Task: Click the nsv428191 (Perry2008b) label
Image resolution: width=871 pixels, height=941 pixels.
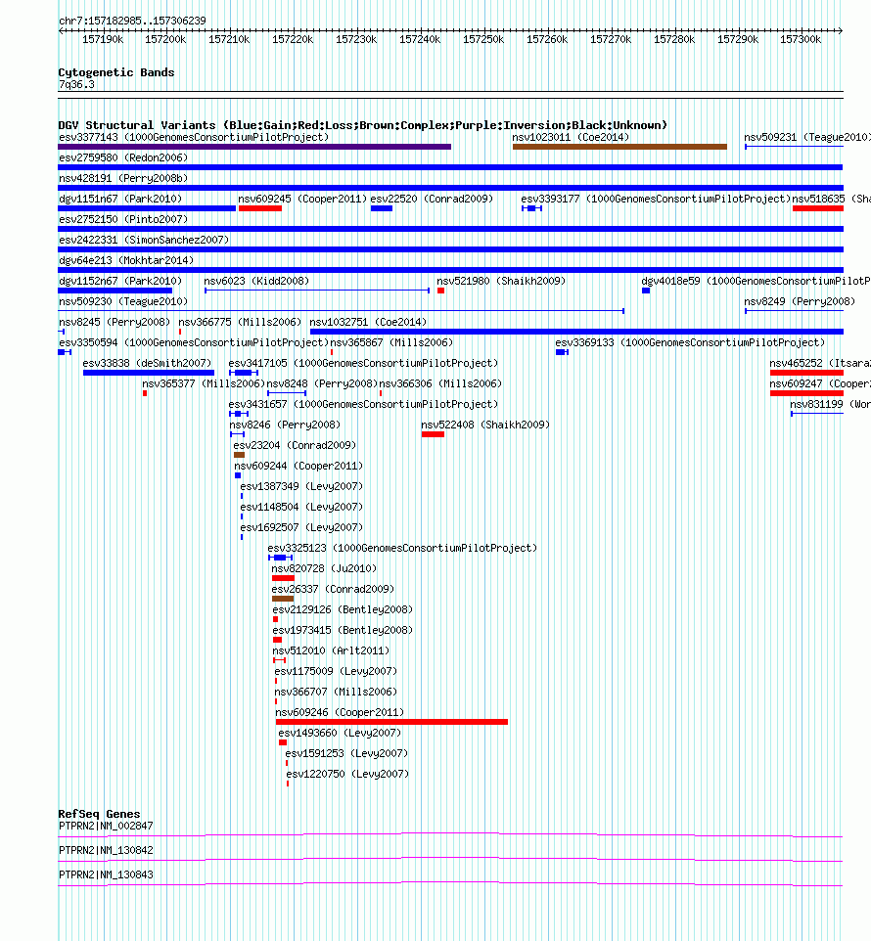Action: point(123,178)
